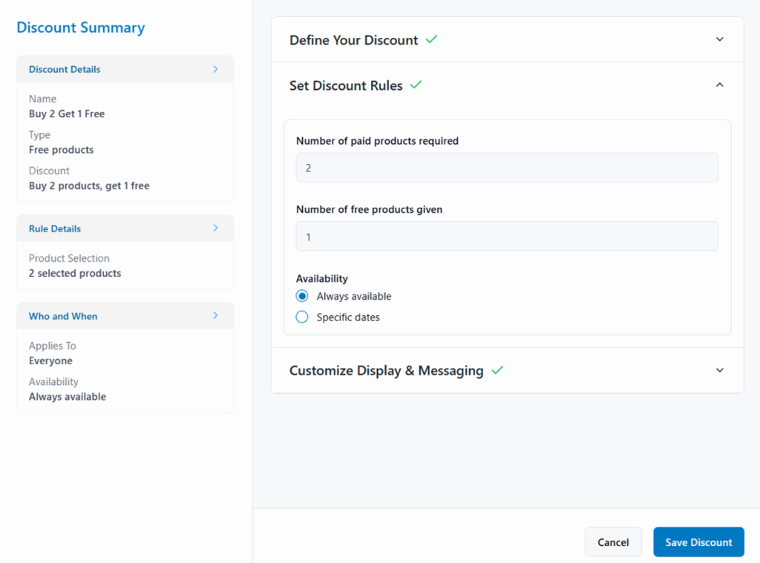Open the Discount Details summary heading
760x563 pixels.
[65, 69]
